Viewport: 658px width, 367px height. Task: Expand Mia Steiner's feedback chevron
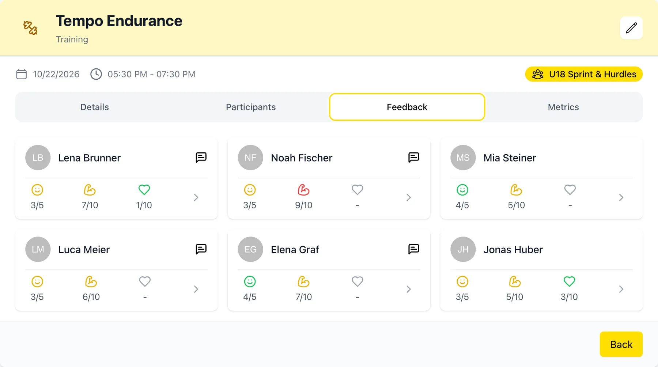621,197
